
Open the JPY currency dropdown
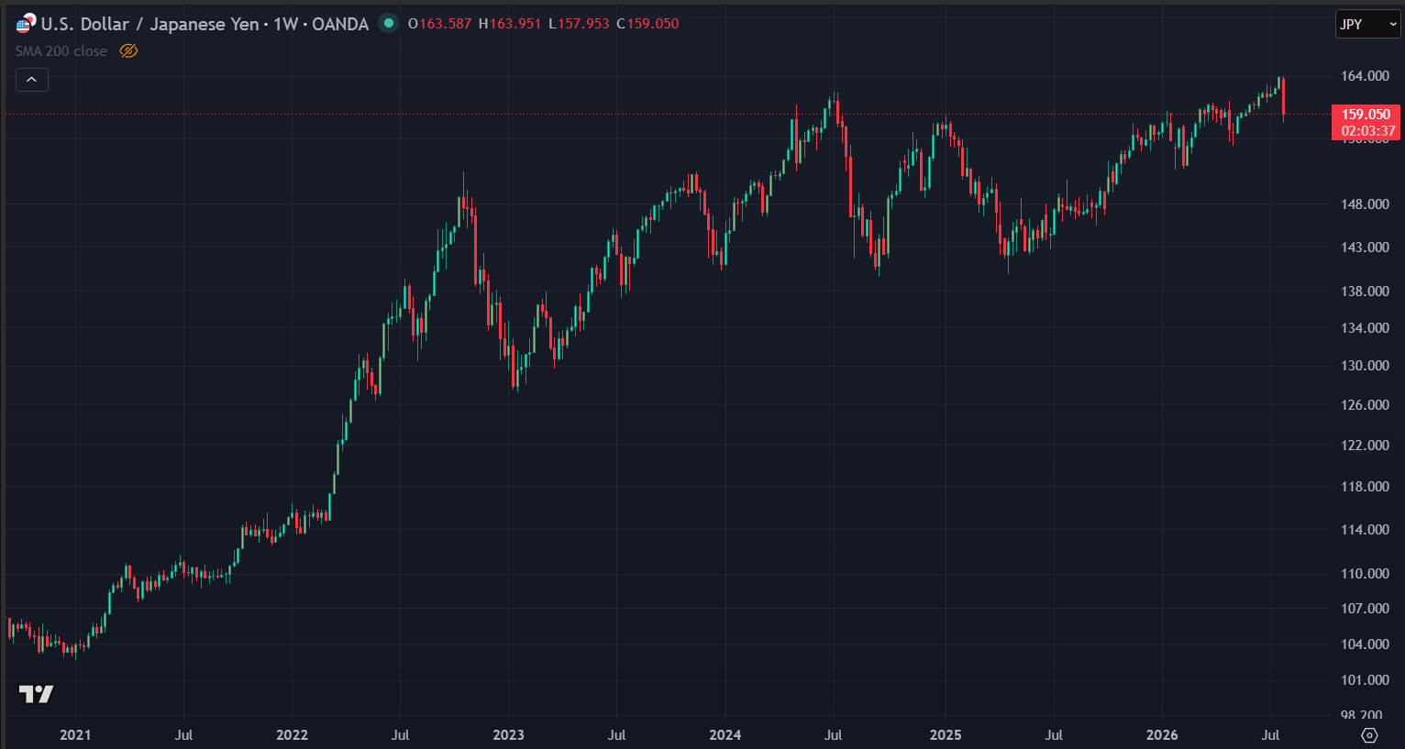(x=1367, y=24)
